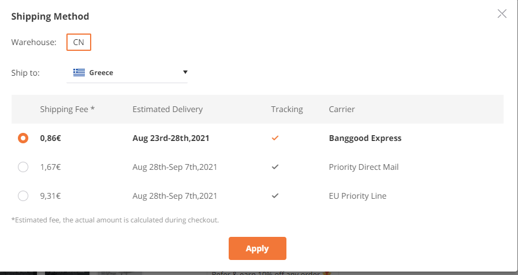The image size is (518, 275).
Task: Apply the selected shipping method
Action: point(258,248)
